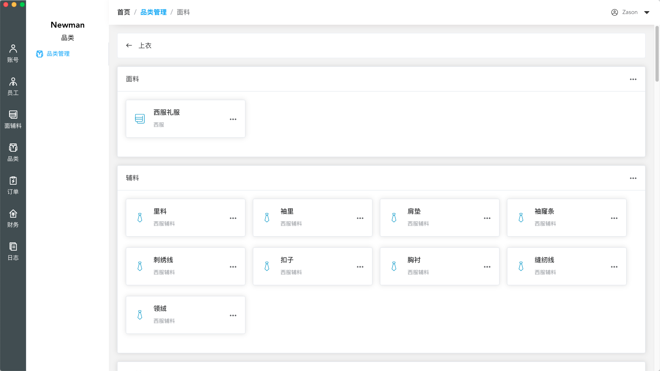Click the tie icon on 领绒 card
660x371 pixels.
(x=140, y=315)
